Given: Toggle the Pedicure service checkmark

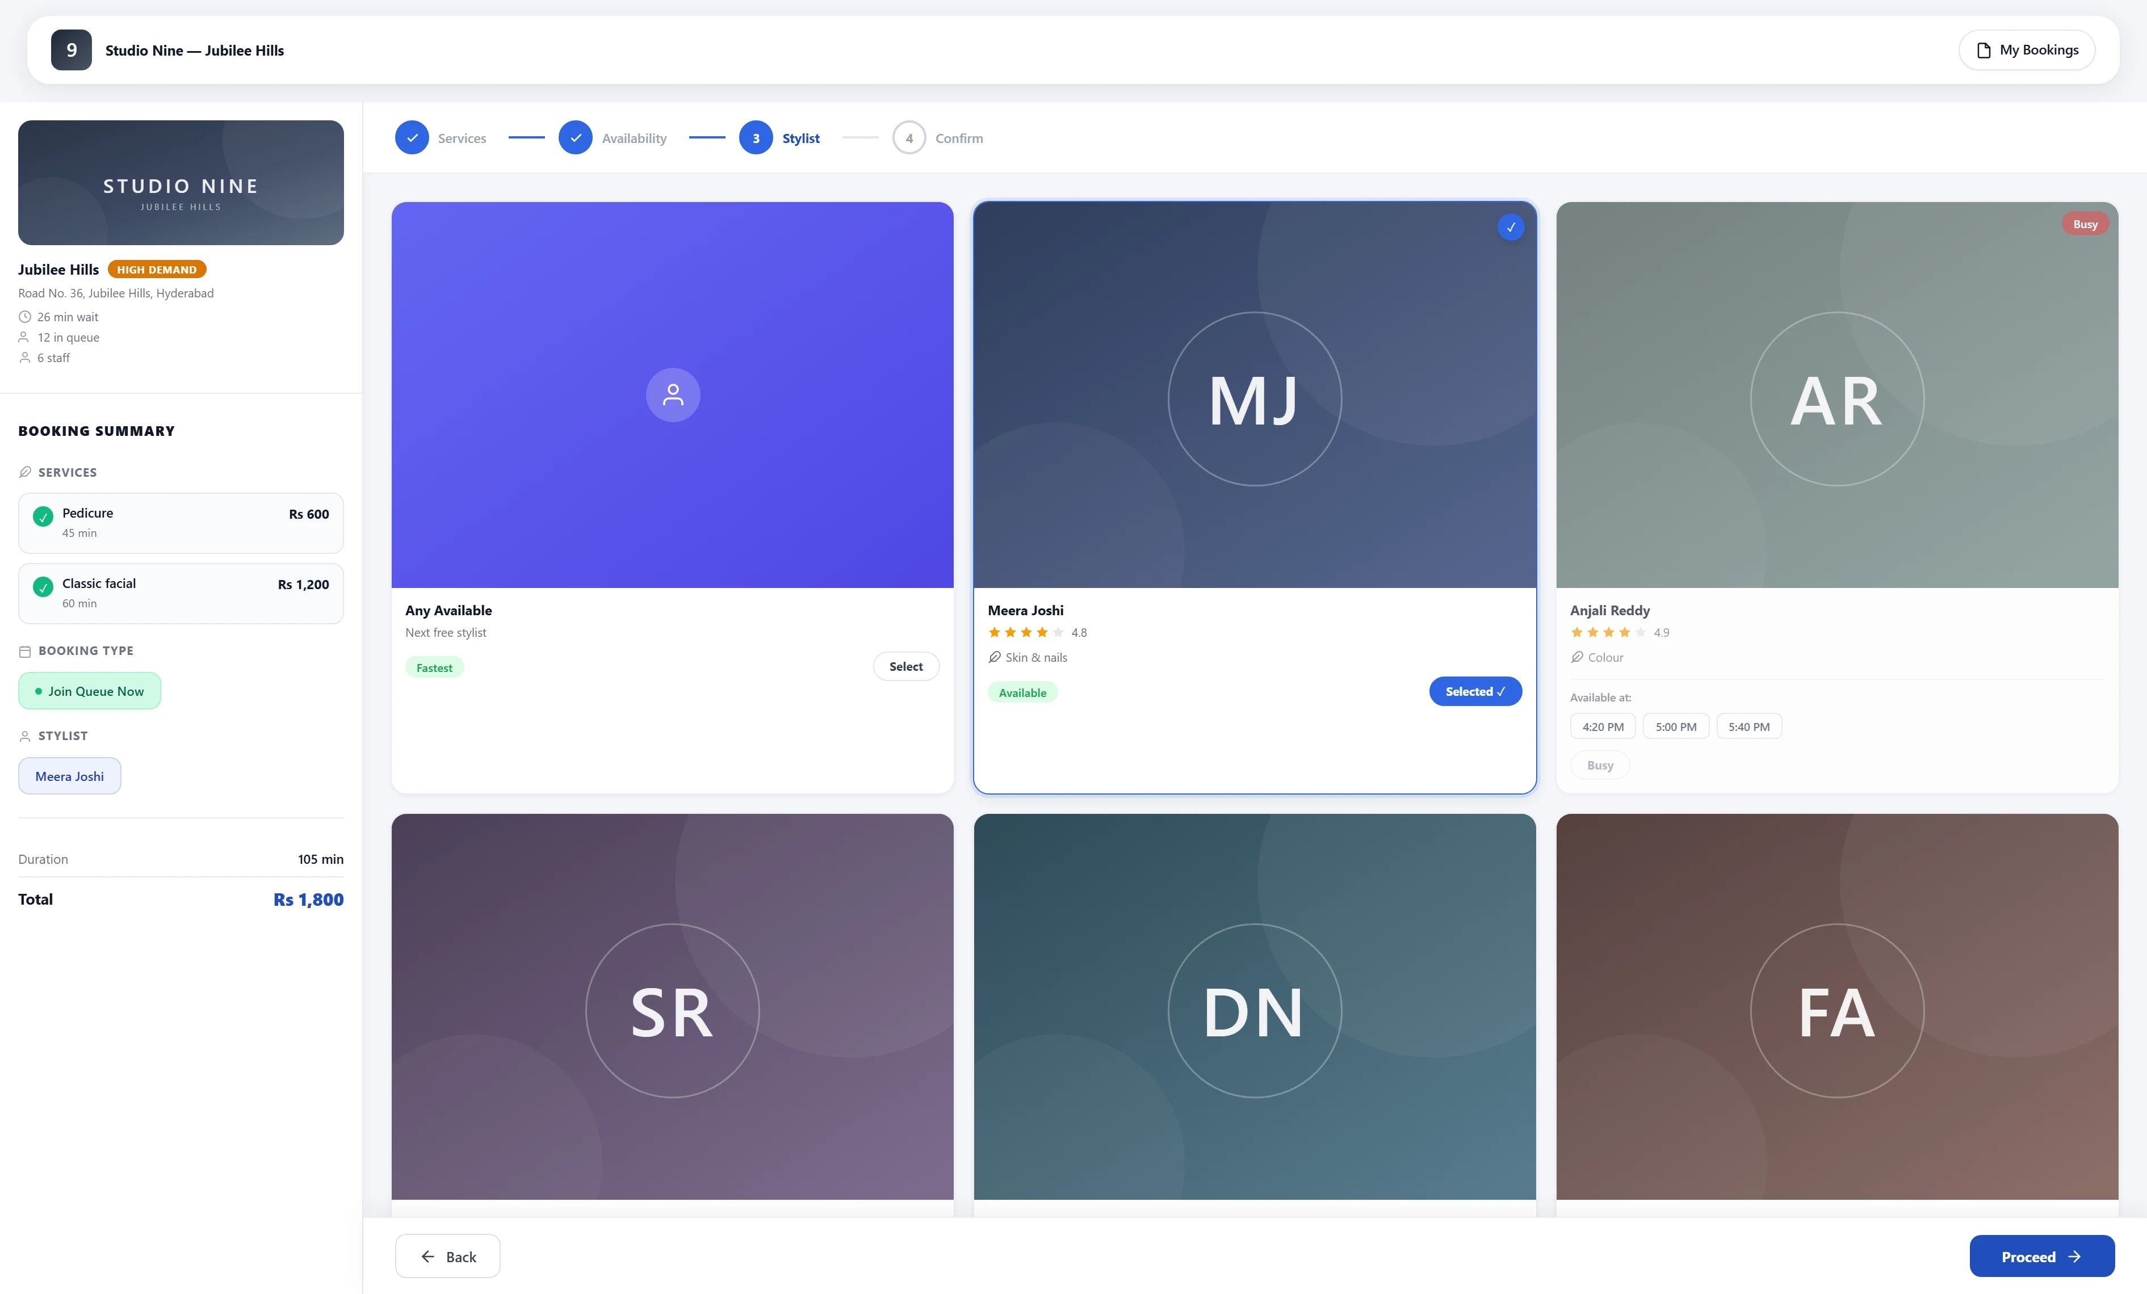Looking at the screenshot, I should pyautogui.click(x=43, y=516).
